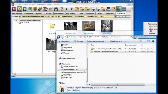Image resolution: width=168 pixels, height=94 pixels.
Task: Click the envelope mail icon in toolbar
Action: (x=30, y=9)
